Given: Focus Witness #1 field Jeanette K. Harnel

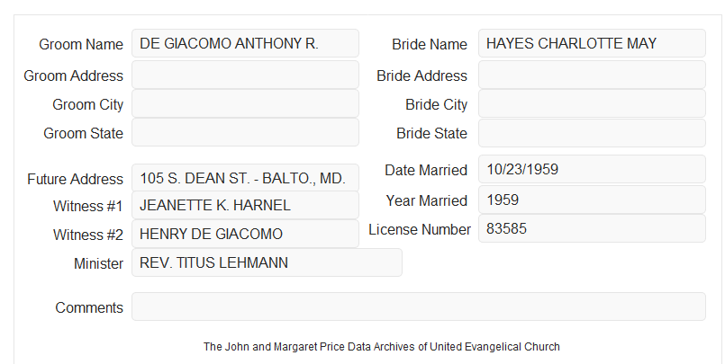Looking at the screenshot, I should click(x=245, y=205).
